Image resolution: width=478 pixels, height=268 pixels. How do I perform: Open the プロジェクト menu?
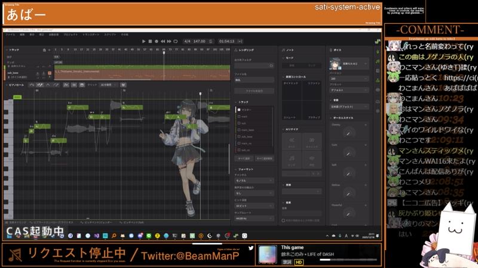(71, 35)
